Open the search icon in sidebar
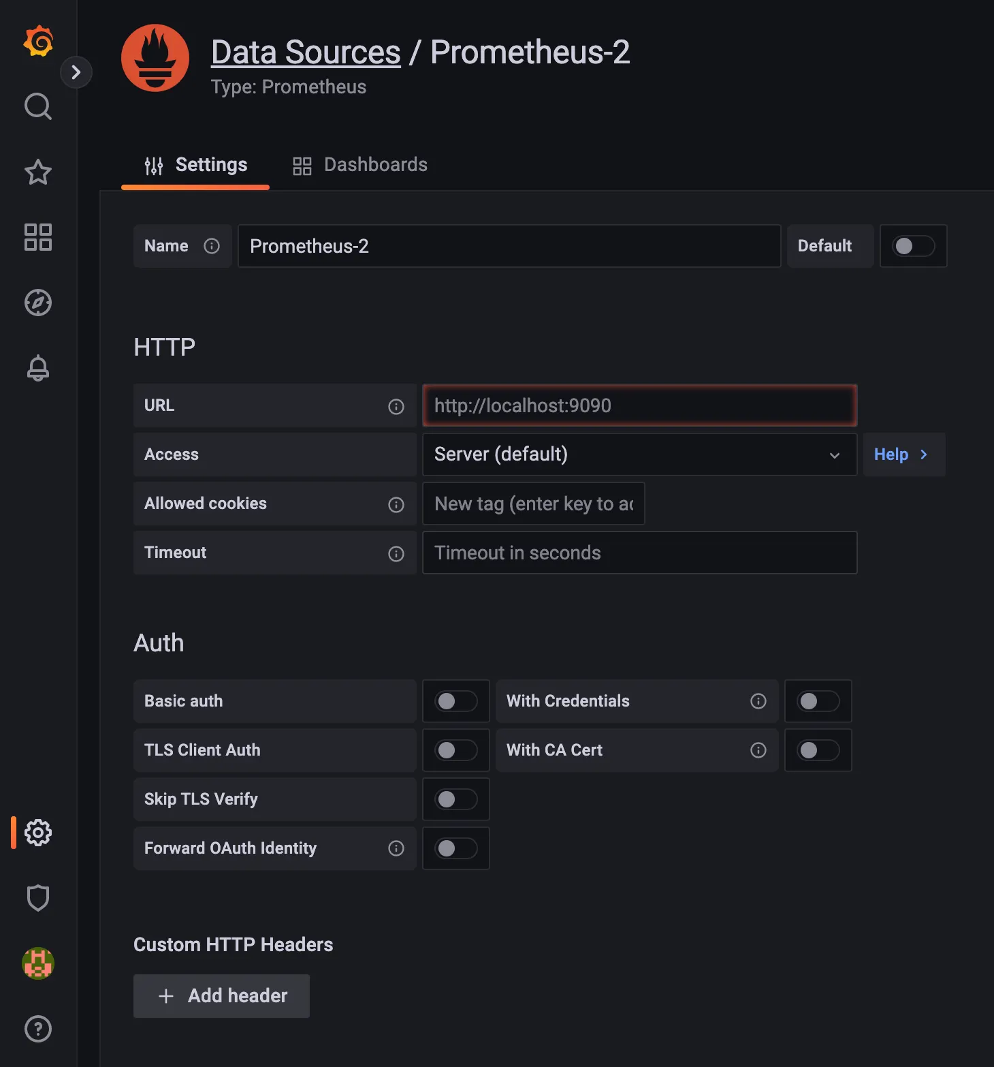This screenshot has width=994, height=1067. tap(38, 106)
